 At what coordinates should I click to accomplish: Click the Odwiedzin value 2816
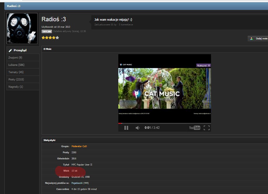click(74, 158)
